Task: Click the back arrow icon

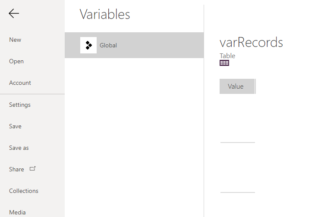Action: point(14,14)
